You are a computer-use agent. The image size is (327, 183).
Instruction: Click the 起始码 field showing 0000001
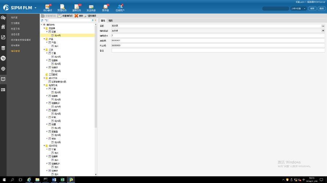click(x=218, y=41)
